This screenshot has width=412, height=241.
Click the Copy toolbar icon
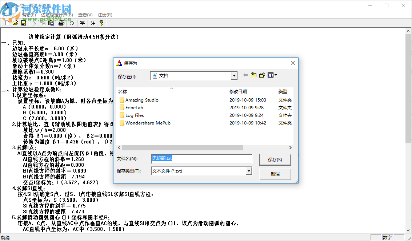coord(43,23)
